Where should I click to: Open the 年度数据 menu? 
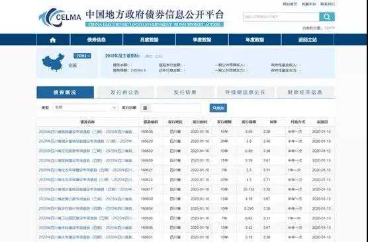tap(255, 40)
